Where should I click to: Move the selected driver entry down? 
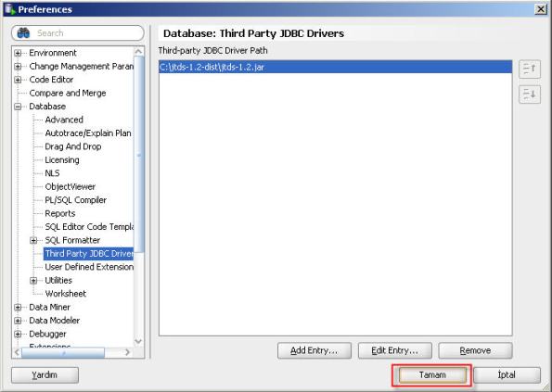point(529,94)
